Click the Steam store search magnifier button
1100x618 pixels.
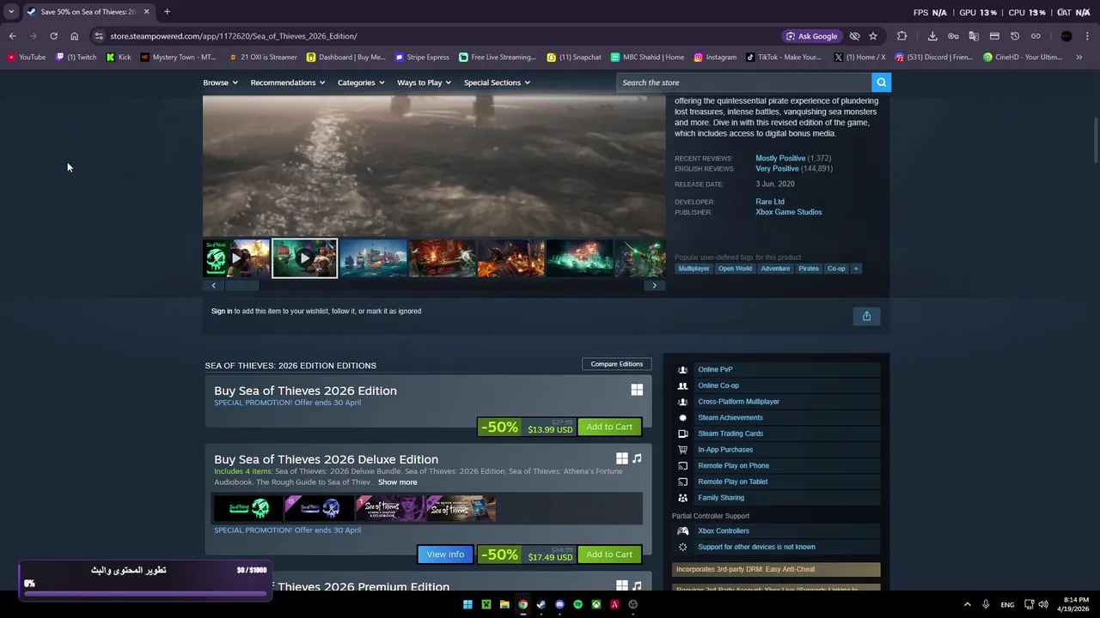881,82
